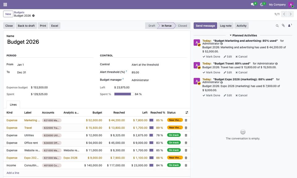This screenshot has height=178, width=297.
Task: Go to the next record arrow
Action: [291, 14]
